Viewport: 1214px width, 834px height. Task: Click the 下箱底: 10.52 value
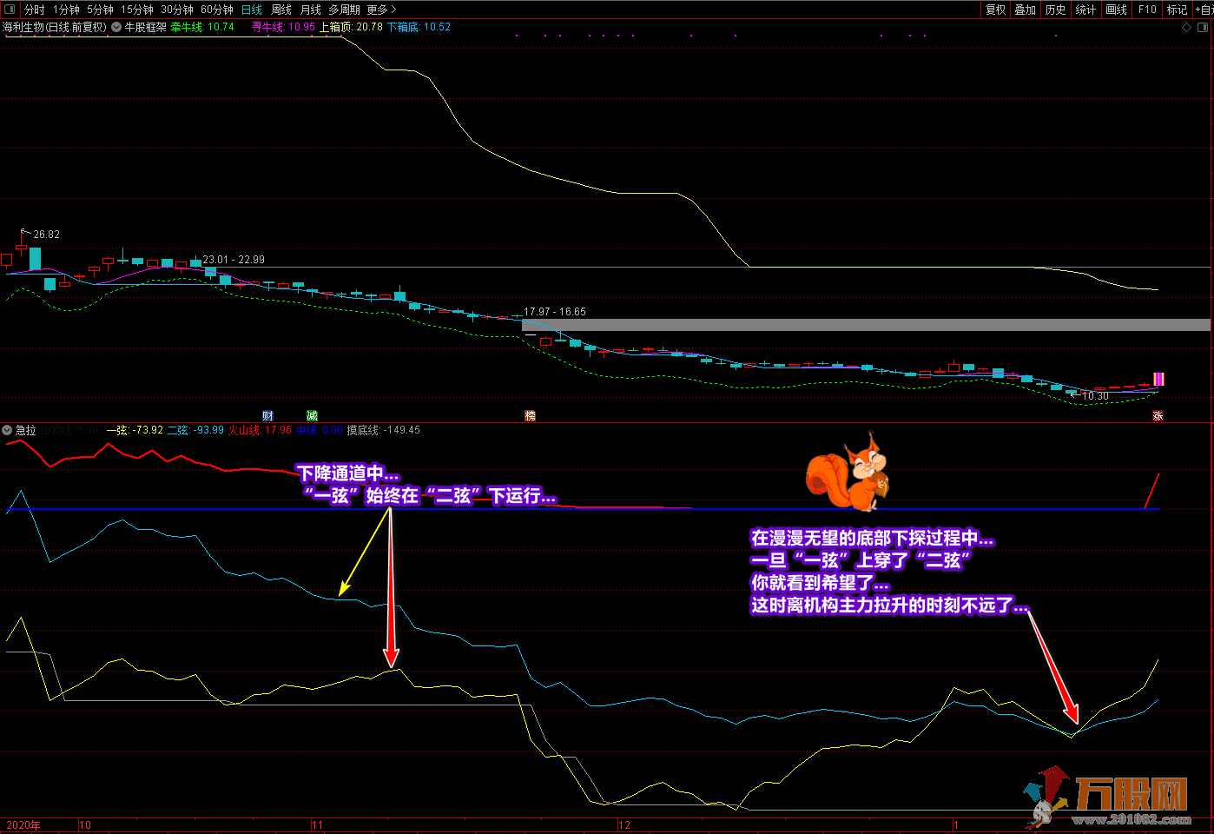pyautogui.click(x=419, y=27)
